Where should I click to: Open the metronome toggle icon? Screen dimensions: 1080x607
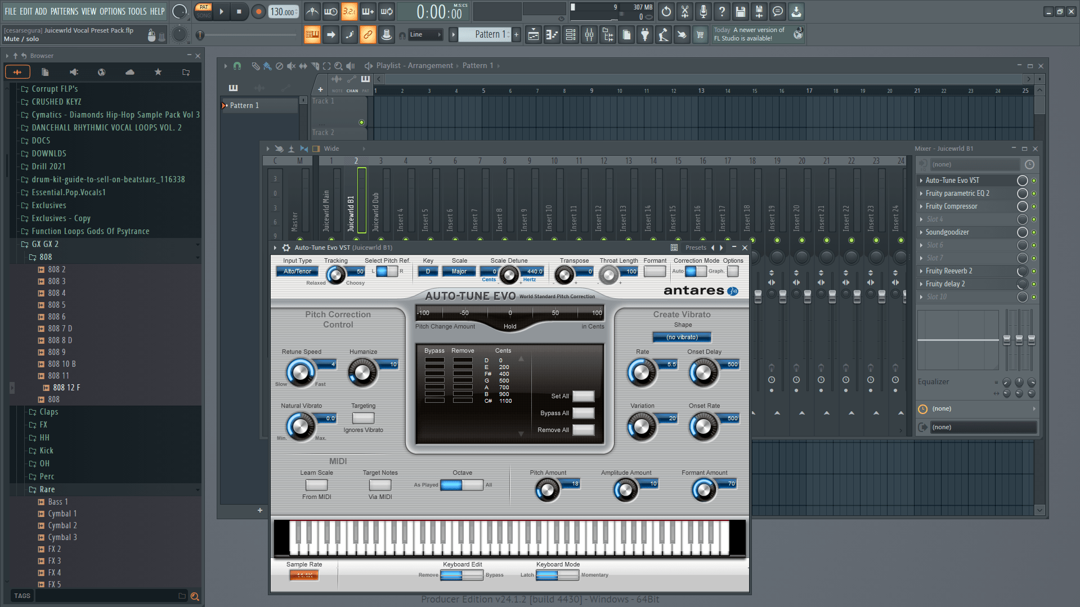pyautogui.click(x=312, y=12)
